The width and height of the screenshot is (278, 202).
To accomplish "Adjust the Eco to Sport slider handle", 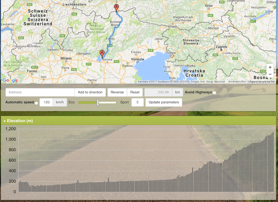I will [98, 102].
